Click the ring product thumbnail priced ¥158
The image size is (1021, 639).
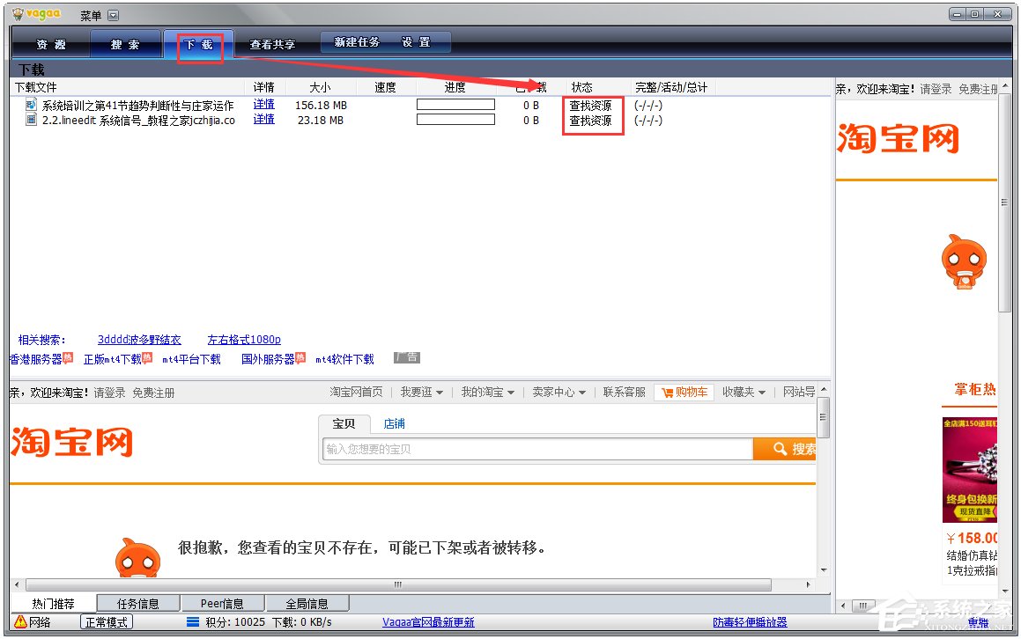point(970,470)
